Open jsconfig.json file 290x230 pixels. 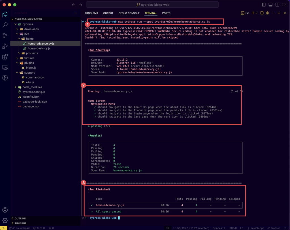[x=45, y=97]
